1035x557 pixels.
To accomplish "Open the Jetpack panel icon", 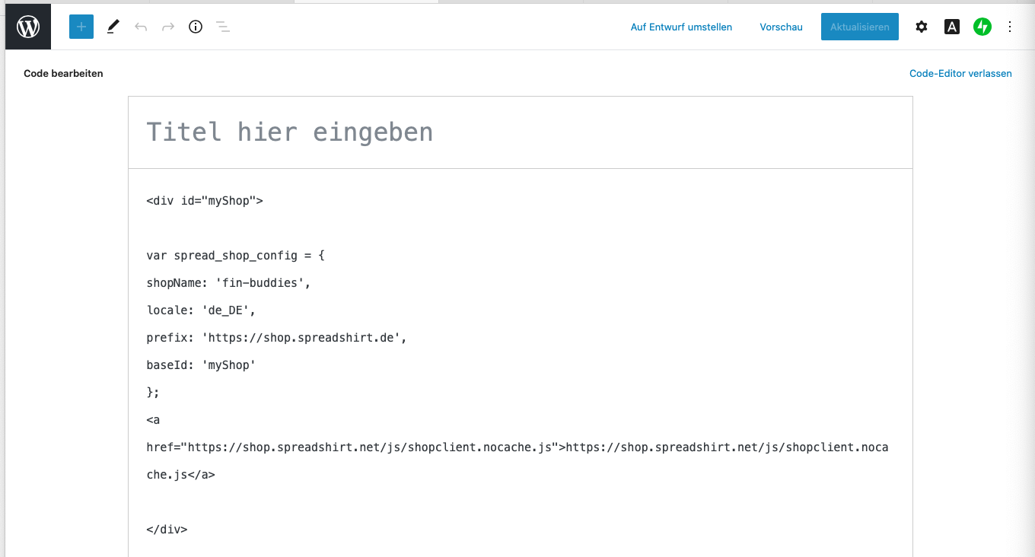I will [982, 27].
